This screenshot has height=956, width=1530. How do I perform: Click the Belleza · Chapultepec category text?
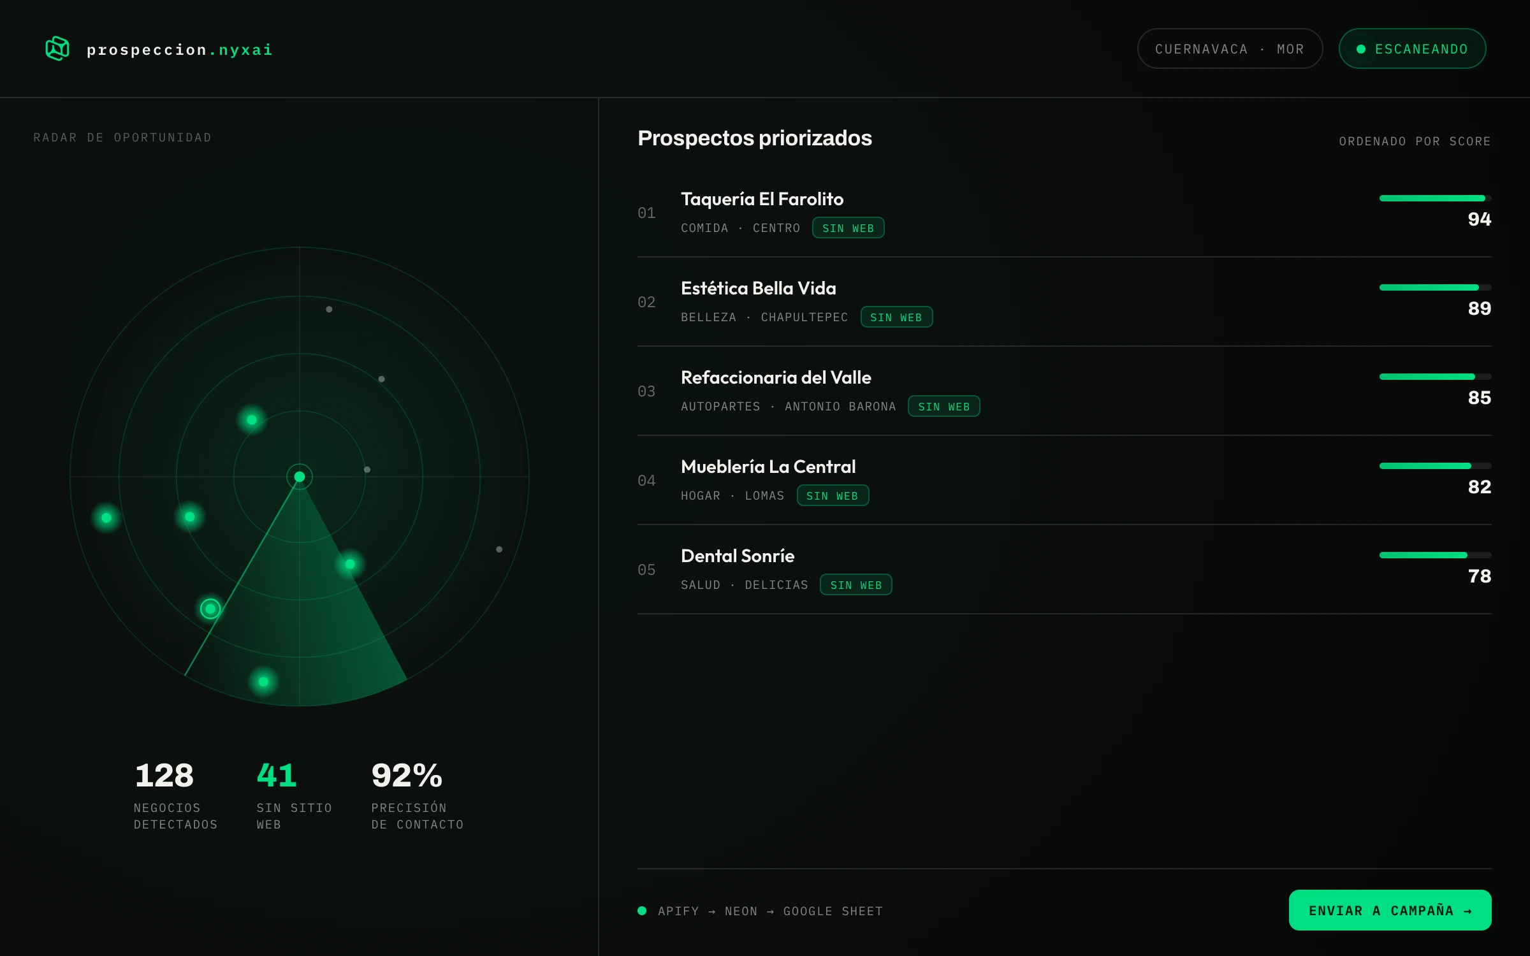(764, 317)
